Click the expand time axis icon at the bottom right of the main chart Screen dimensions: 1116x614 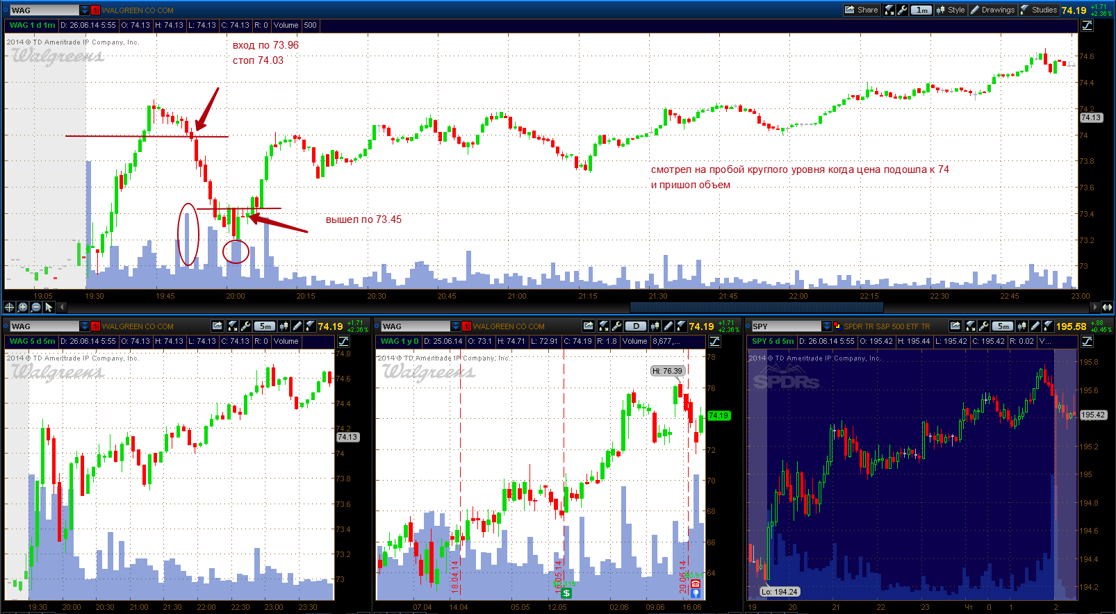coord(1107,307)
